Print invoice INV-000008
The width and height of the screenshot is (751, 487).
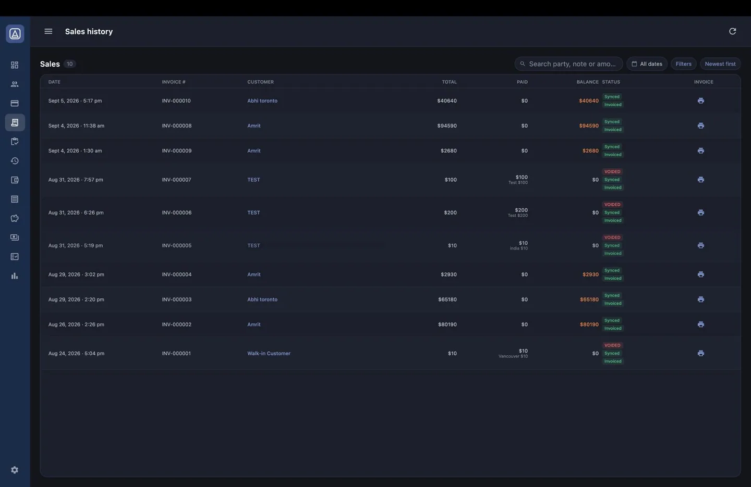[x=701, y=126]
